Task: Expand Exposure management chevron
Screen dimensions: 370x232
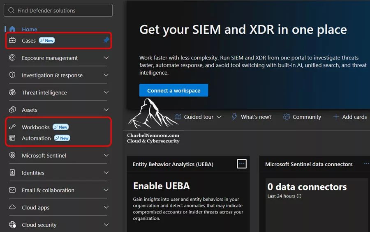Action: pos(106,58)
